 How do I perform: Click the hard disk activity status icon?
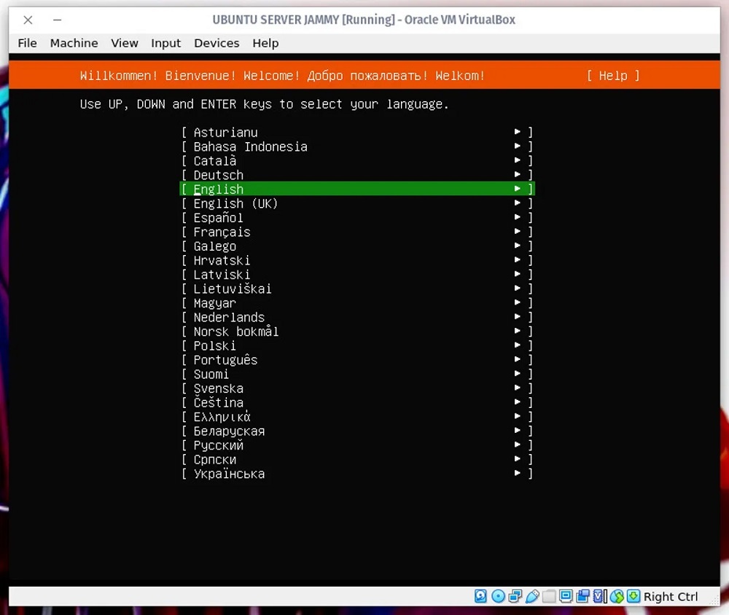coord(480,596)
